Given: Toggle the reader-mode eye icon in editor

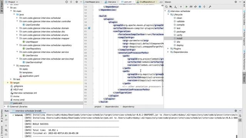Looking at the screenshot, I should point(162,5).
